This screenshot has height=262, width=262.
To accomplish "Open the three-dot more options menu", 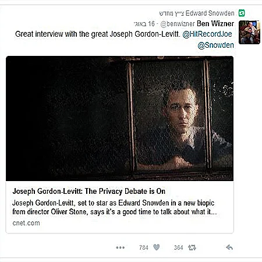I will click(x=120, y=247).
